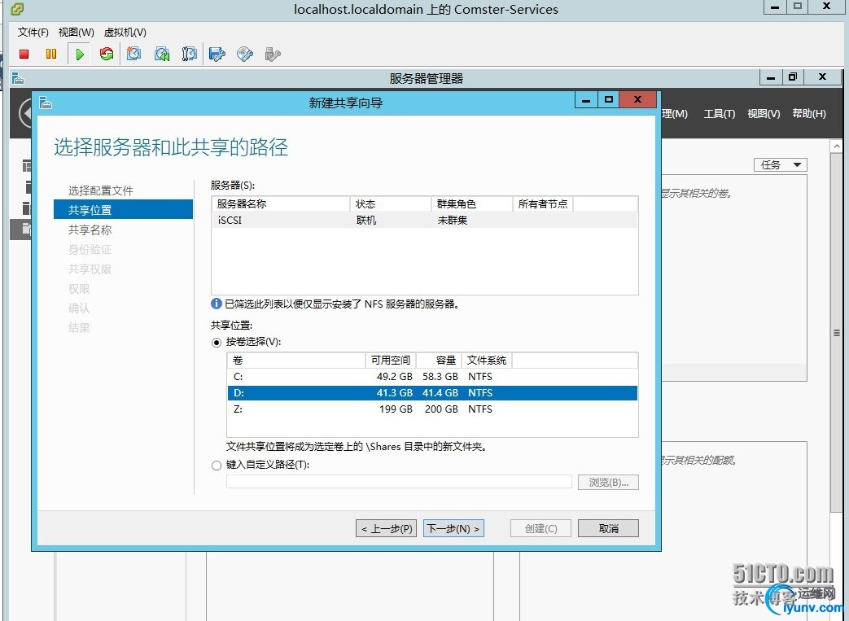Open the 虚拟机(V) menu
Viewport: 849px width, 621px height.
click(x=125, y=33)
